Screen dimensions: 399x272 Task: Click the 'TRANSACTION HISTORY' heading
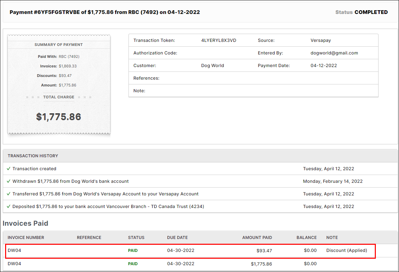tap(33, 156)
